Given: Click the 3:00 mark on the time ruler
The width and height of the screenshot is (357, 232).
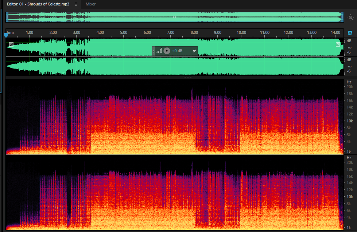Looking at the screenshot, I should (77, 32).
